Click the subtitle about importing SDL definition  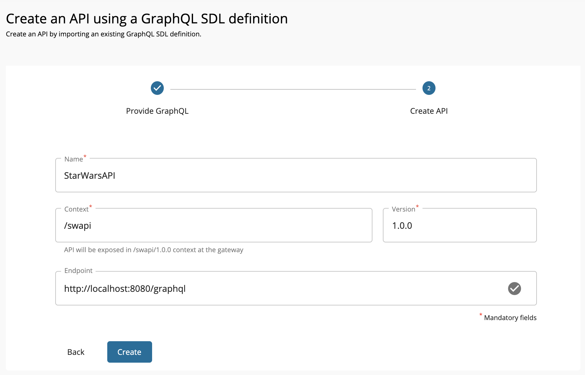click(x=104, y=34)
